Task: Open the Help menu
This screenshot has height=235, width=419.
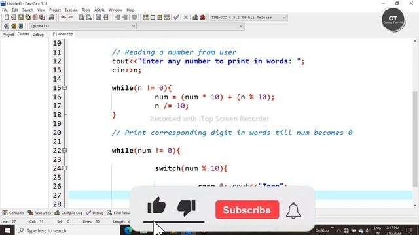Action: click(130, 10)
